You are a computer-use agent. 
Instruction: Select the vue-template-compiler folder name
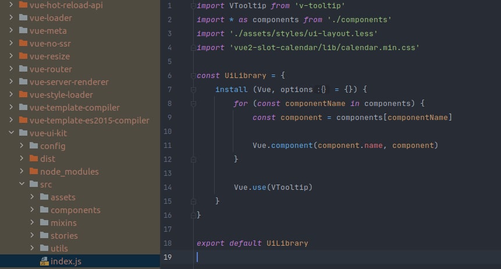[74, 108]
